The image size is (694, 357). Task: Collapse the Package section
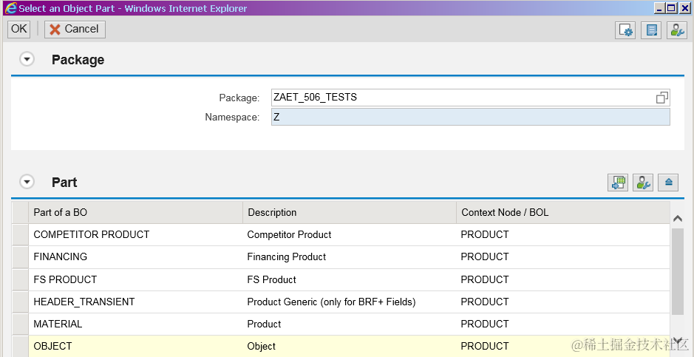point(27,60)
